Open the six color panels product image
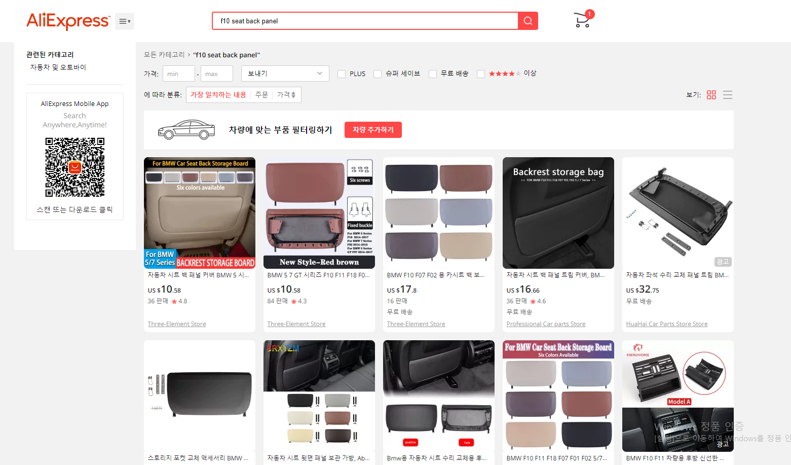Image resolution: width=791 pixels, height=465 pixels. [x=439, y=213]
